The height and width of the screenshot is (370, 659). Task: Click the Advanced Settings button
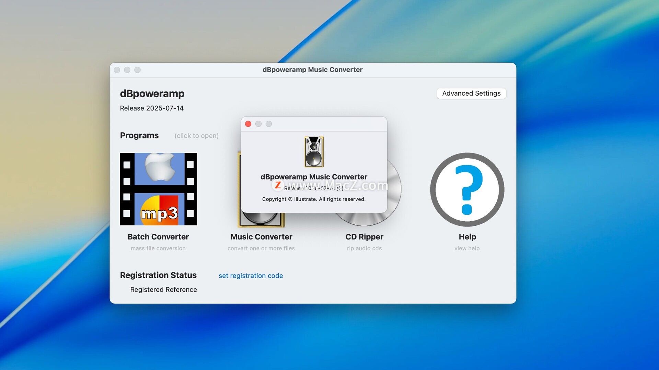471,93
